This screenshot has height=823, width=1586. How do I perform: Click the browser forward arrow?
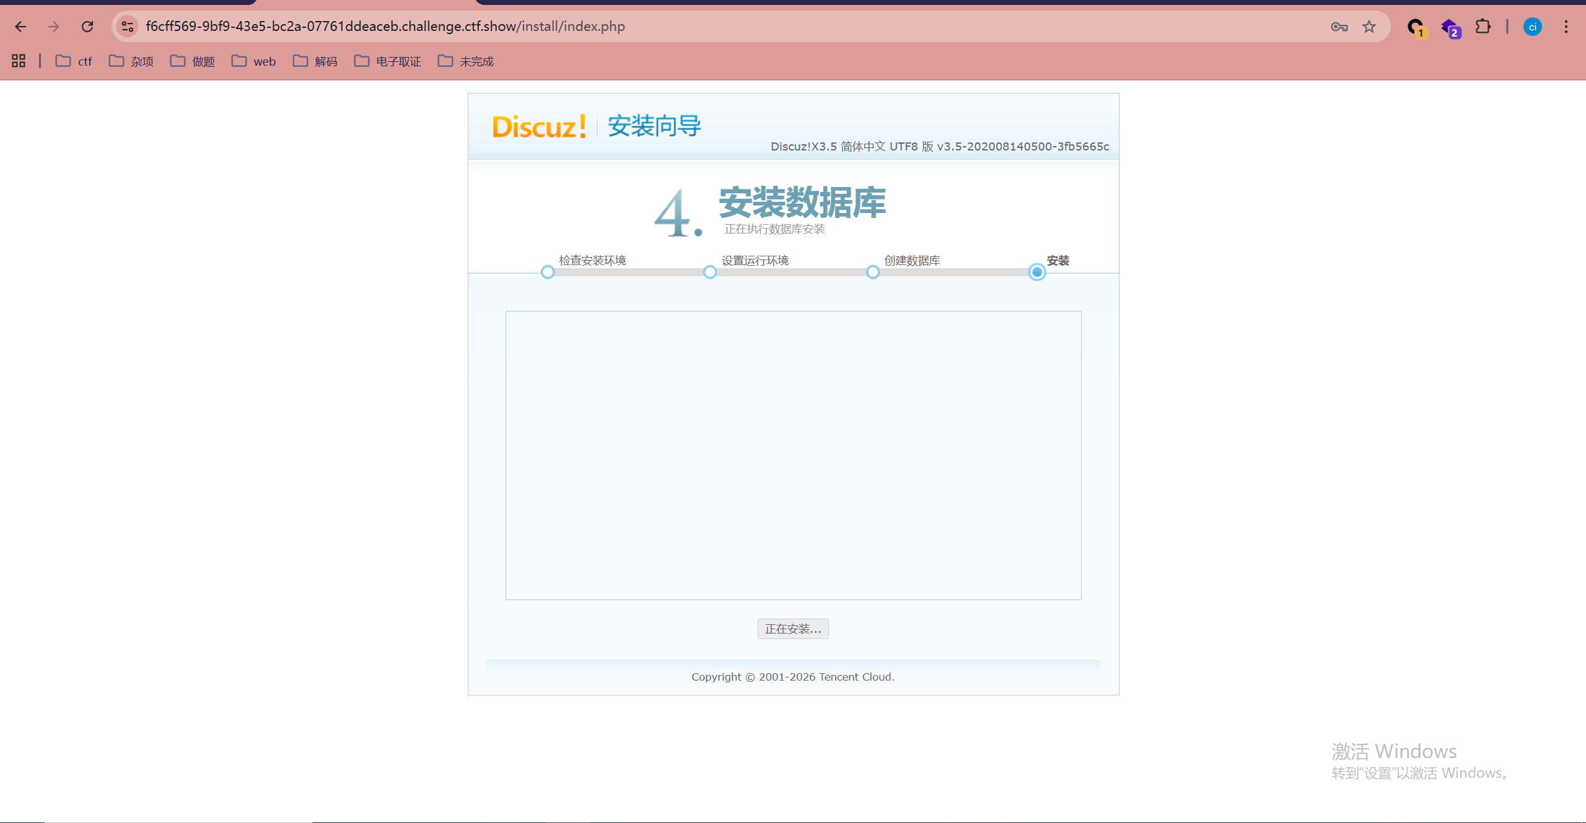click(x=54, y=27)
